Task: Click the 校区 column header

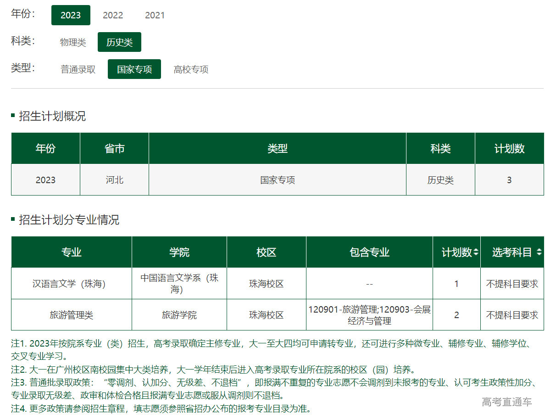Action: coord(267,252)
